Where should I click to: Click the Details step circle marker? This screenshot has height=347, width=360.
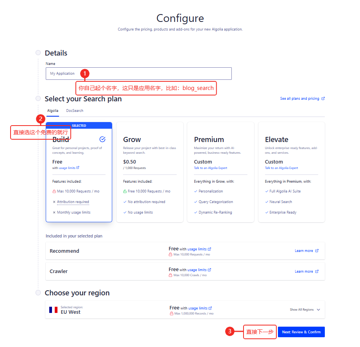pyautogui.click(x=38, y=53)
